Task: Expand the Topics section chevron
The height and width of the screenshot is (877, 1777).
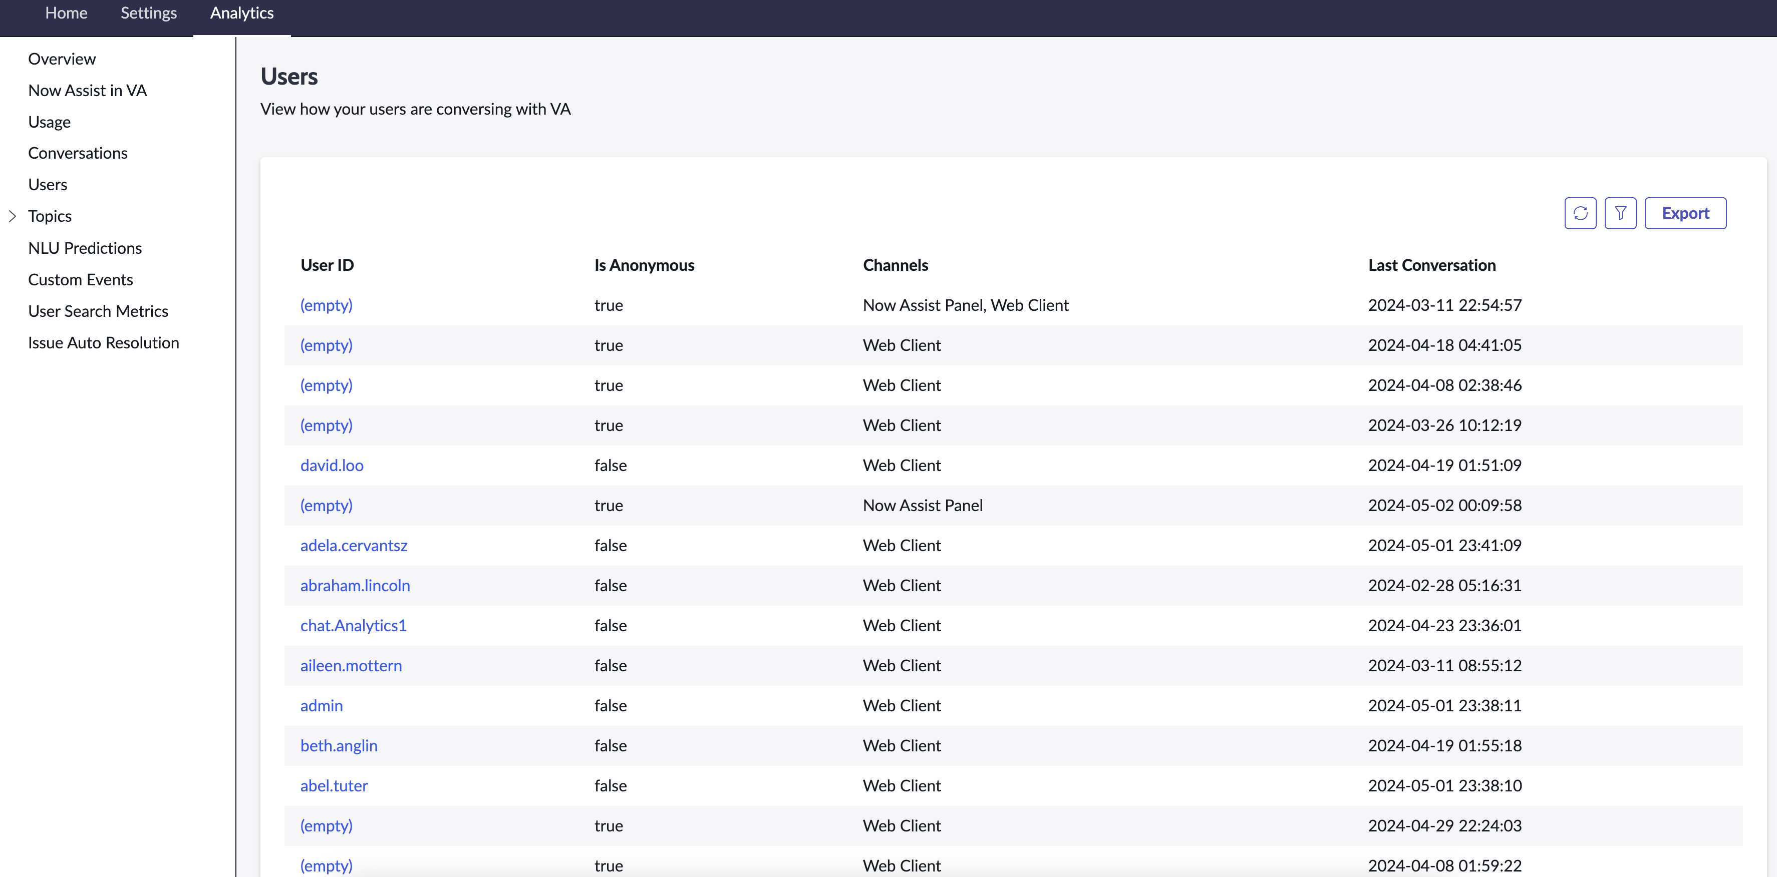Action: point(13,216)
